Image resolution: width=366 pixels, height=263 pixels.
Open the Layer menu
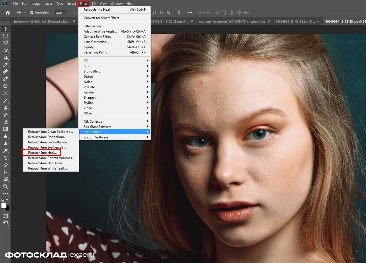[x=48, y=4]
